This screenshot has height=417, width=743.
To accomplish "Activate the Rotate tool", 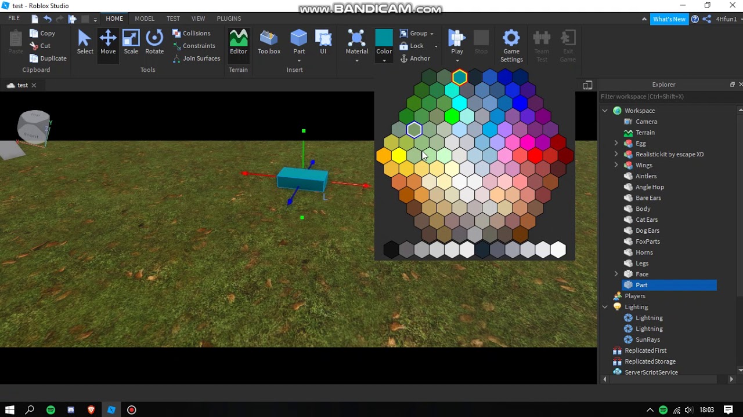I will coord(154,42).
